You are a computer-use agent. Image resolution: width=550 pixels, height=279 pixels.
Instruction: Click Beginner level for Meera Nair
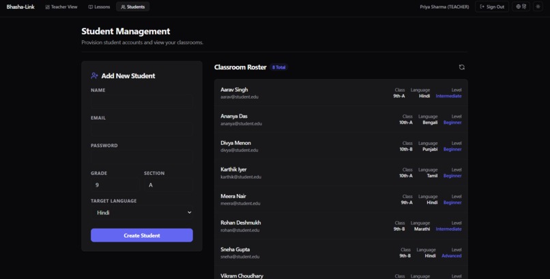(452, 202)
